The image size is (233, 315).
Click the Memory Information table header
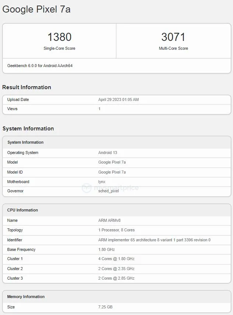click(x=26, y=297)
